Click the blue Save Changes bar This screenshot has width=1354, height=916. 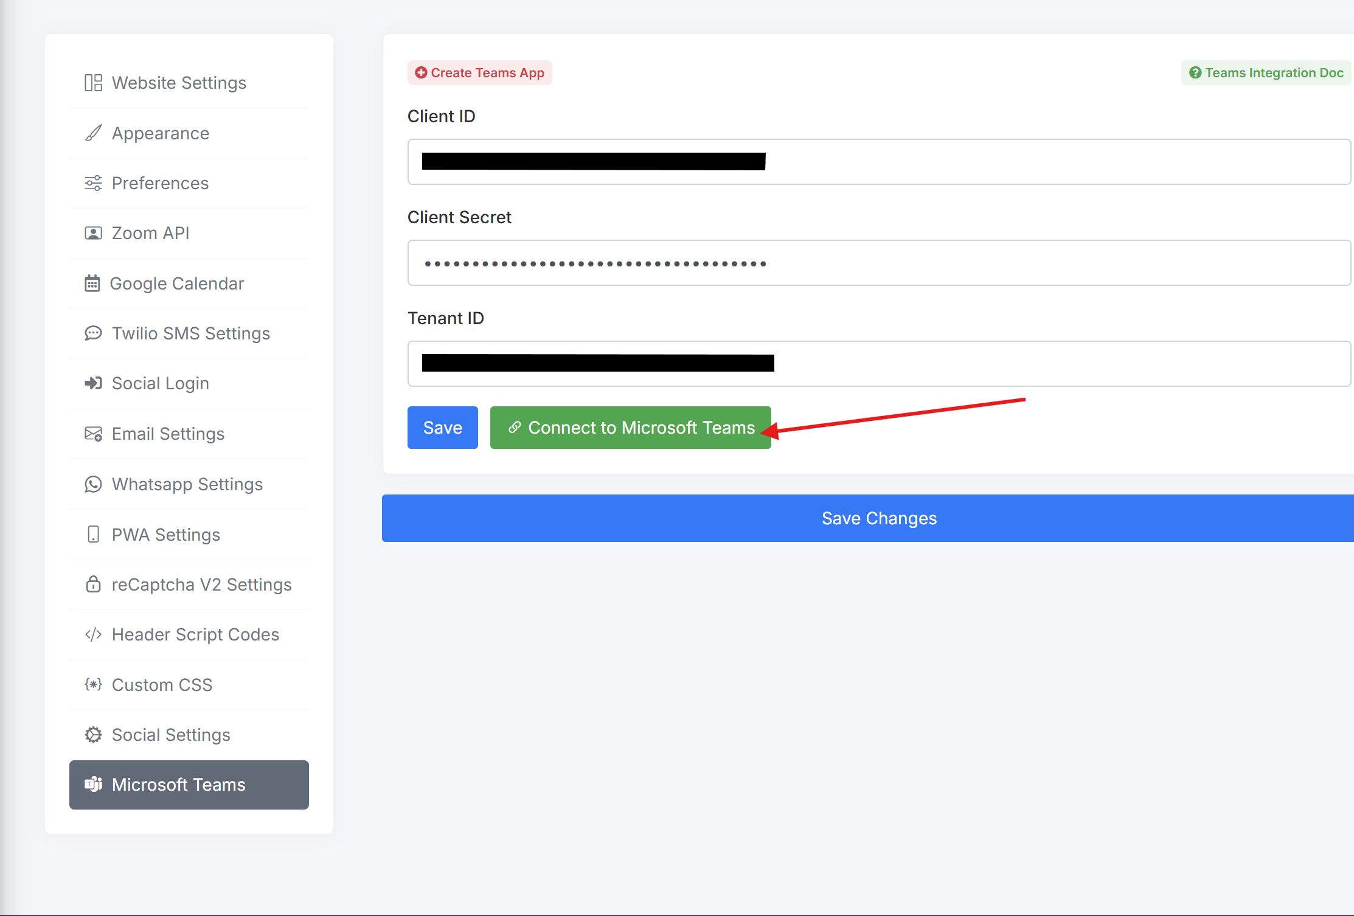[x=878, y=518]
